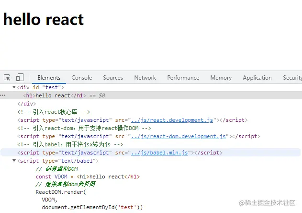Activate the inspect element picker icon
Image resolution: width=302 pixels, height=213 pixels.
[x=7, y=77]
